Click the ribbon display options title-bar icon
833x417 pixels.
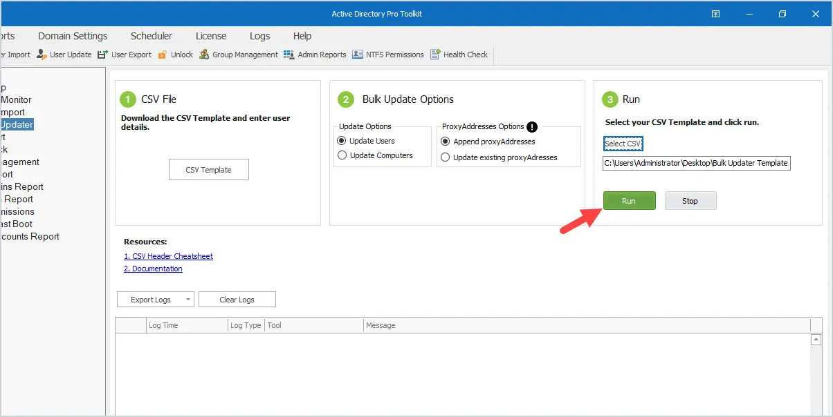716,14
